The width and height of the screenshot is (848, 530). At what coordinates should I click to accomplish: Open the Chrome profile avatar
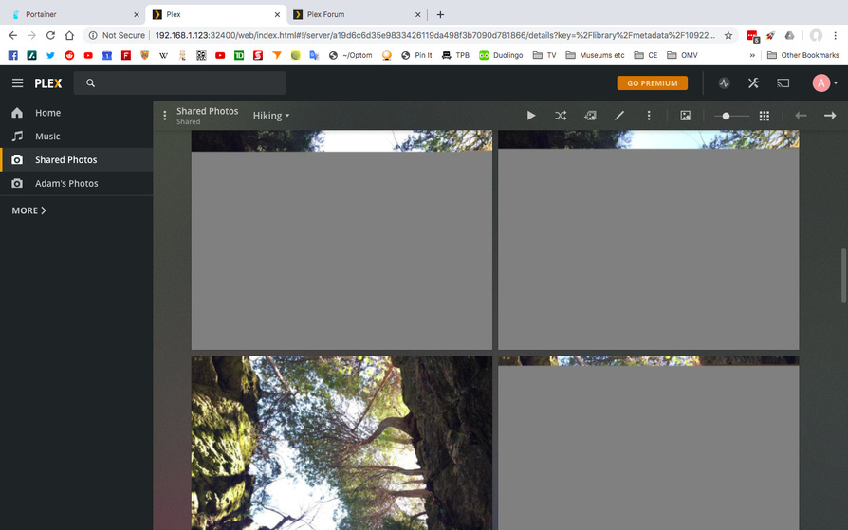coord(816,35)
